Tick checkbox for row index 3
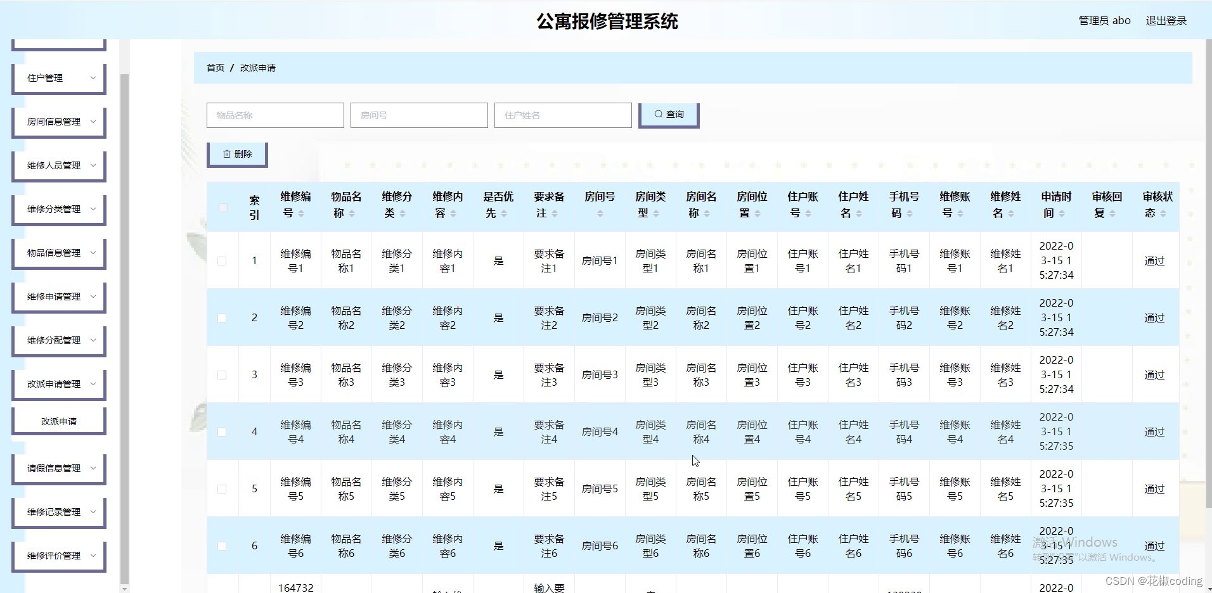This screenshot has width=1212, height=593. (222, 375)
